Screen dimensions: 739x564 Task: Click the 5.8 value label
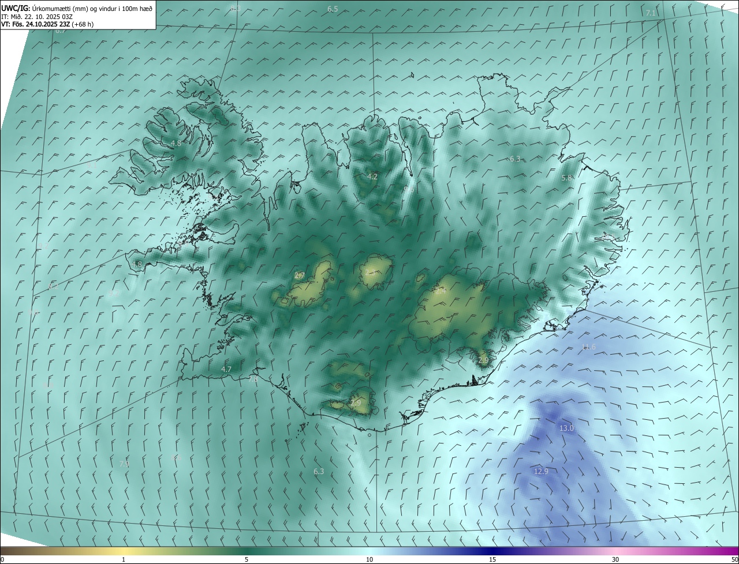566,178
